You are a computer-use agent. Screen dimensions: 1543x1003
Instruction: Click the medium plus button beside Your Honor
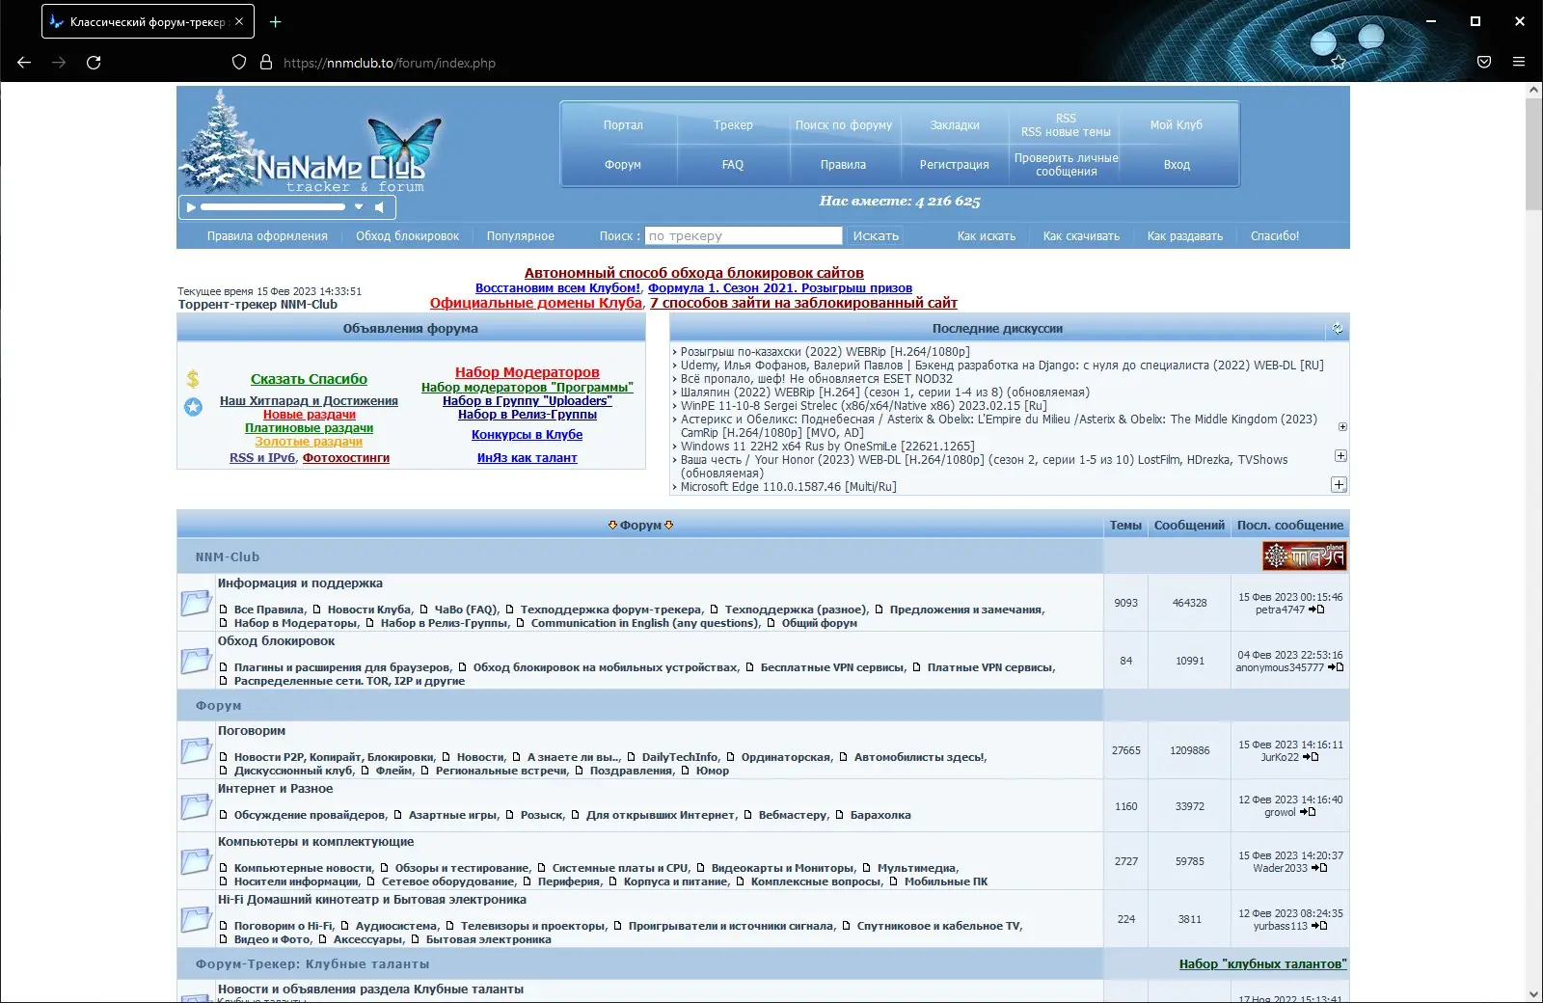point(1340,455)
